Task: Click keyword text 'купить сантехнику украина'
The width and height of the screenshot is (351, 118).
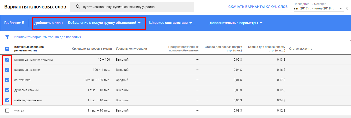Action: 34,60
